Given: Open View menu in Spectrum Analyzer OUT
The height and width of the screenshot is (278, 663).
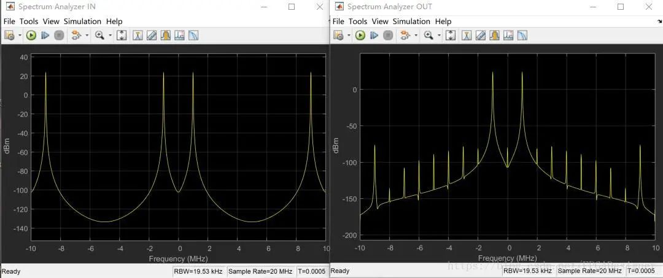Looking at the screenshot, I should [x=380, y=21].
